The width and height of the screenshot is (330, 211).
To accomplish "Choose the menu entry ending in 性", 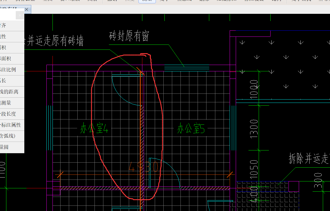I will click(12, 37).
